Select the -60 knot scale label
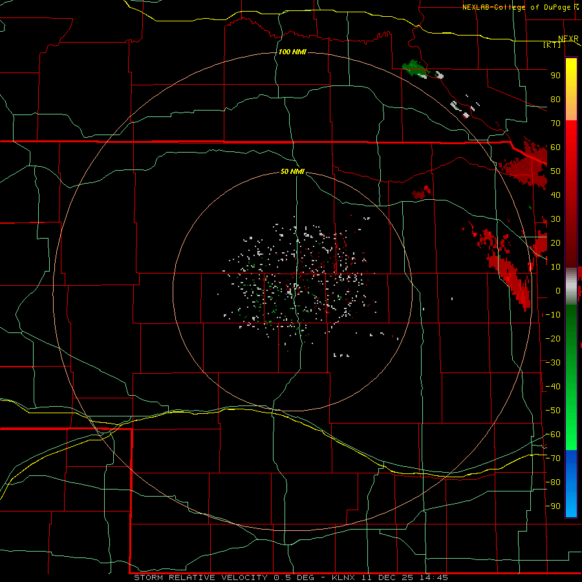The width and height of the screenshot is (582, 582). (x=553, y=435)
